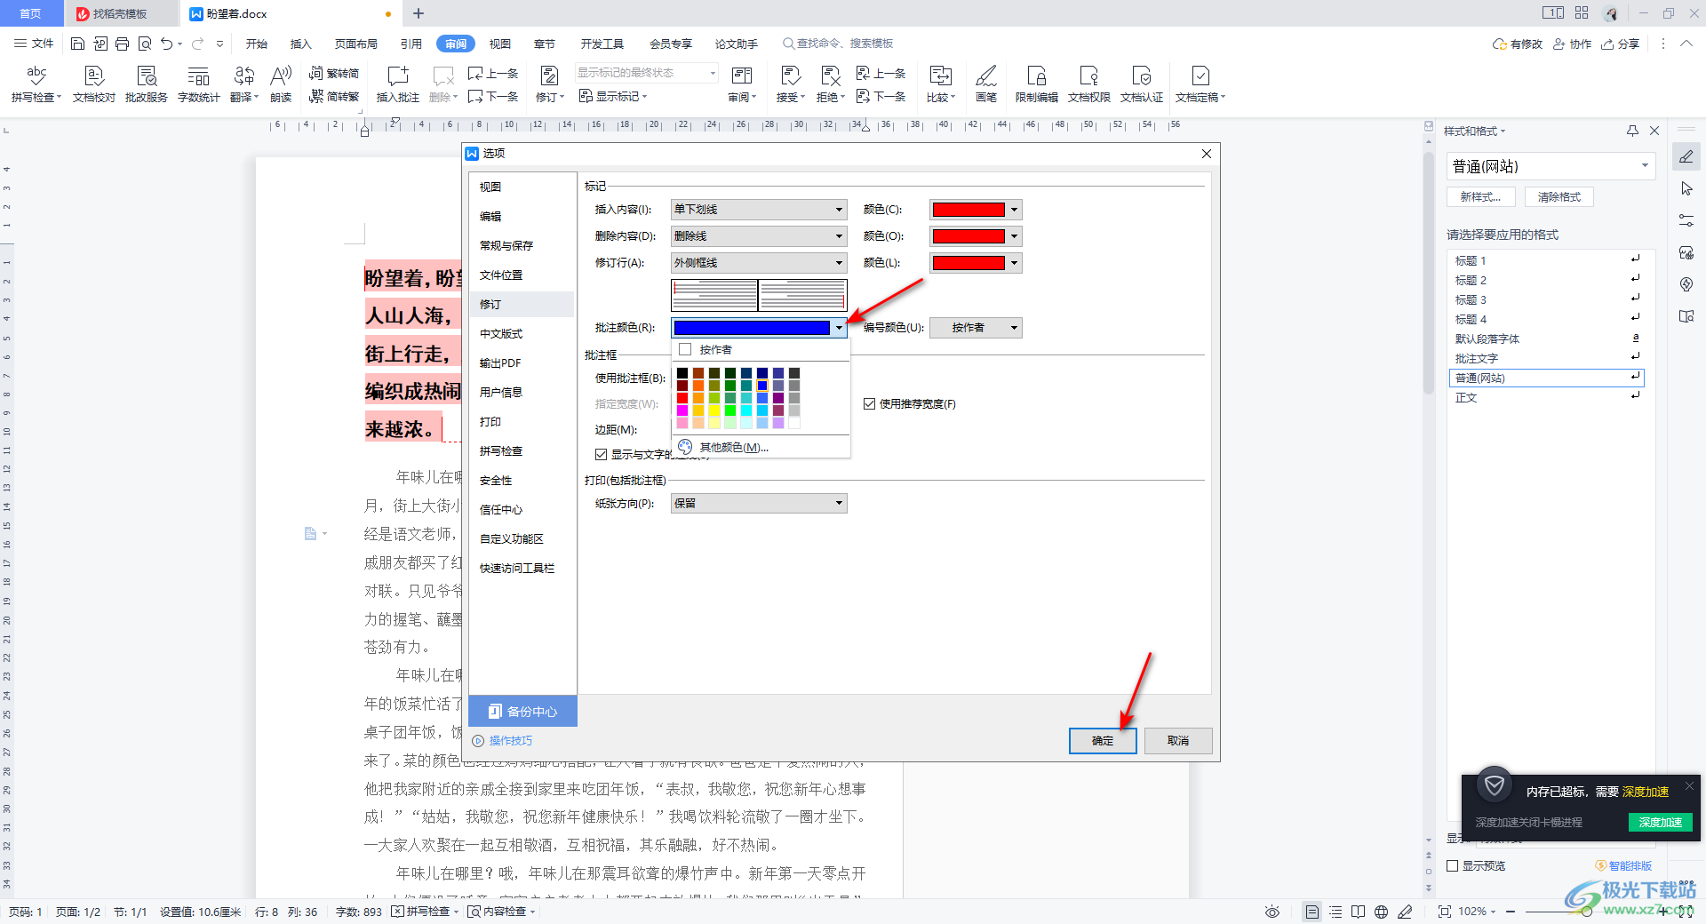This screenshot has height=924, width=1706.
Task: Open insert content (插入内容) style dropdown
Action: tap(759, 210)
